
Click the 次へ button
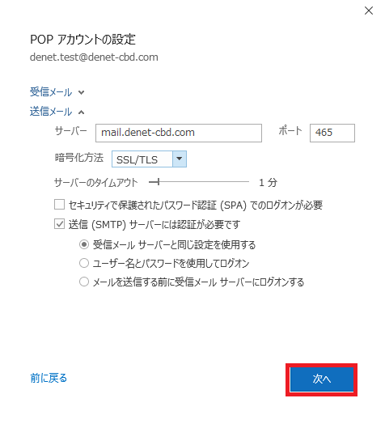click(321, 379)
